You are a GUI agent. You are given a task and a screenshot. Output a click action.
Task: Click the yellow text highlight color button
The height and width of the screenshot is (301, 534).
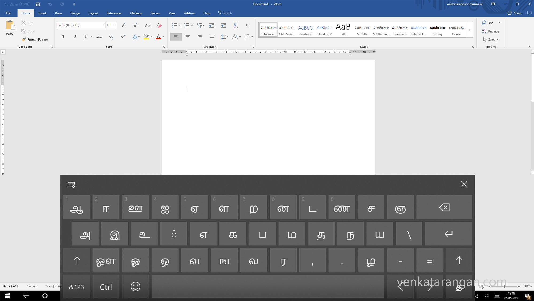pyautogui.click(x=146, y=37)
